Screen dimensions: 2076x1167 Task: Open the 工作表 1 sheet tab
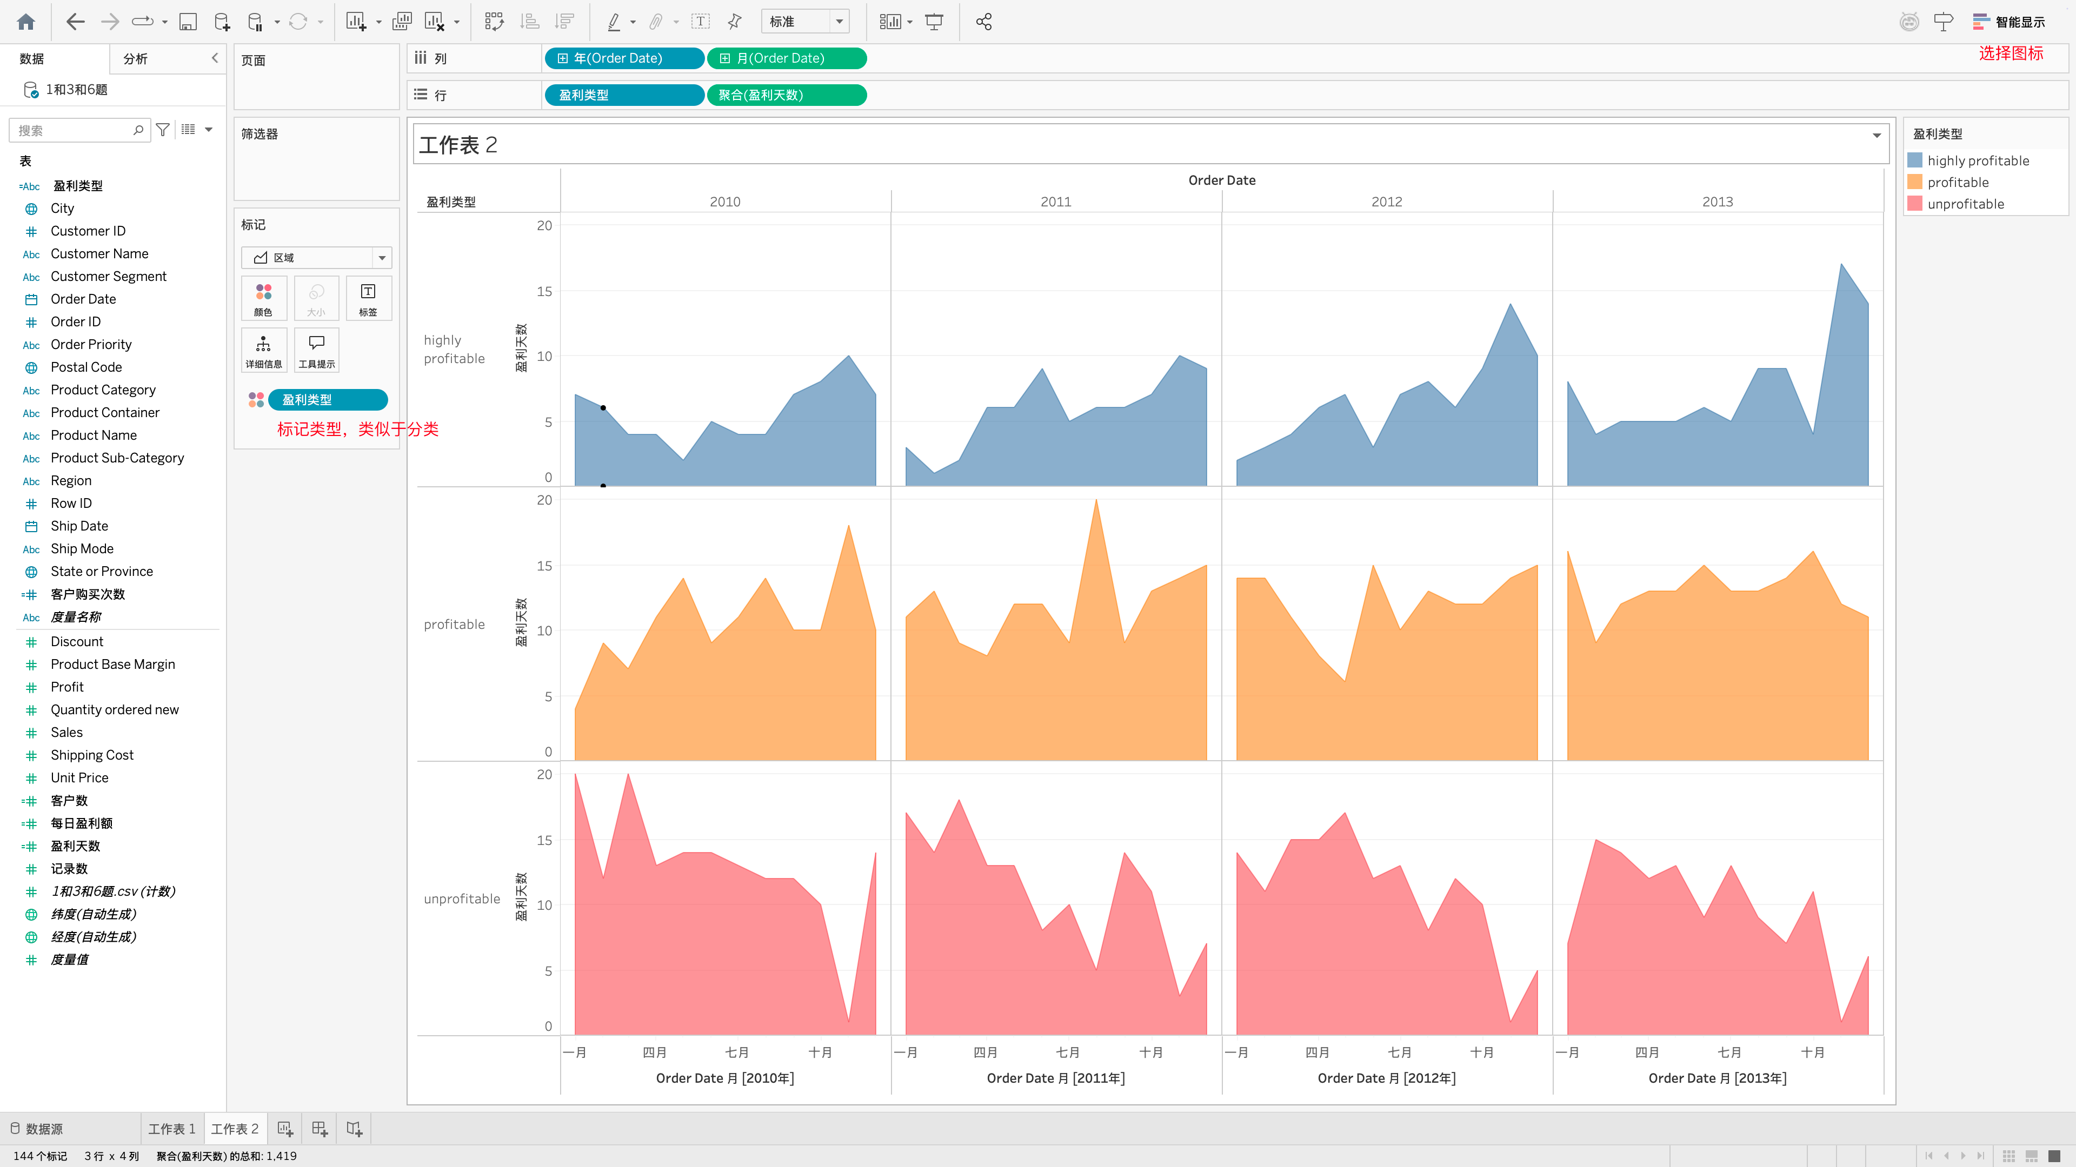pos(172,1129)
